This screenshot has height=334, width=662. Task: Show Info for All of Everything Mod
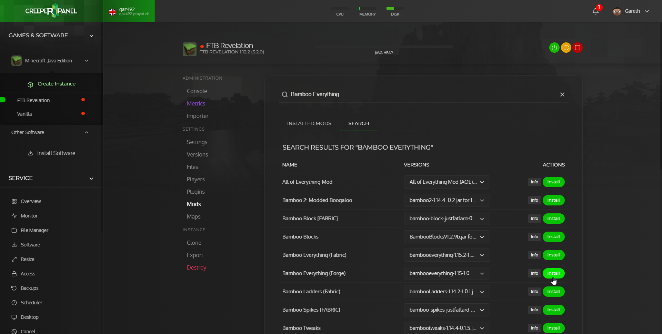point(534,182)
